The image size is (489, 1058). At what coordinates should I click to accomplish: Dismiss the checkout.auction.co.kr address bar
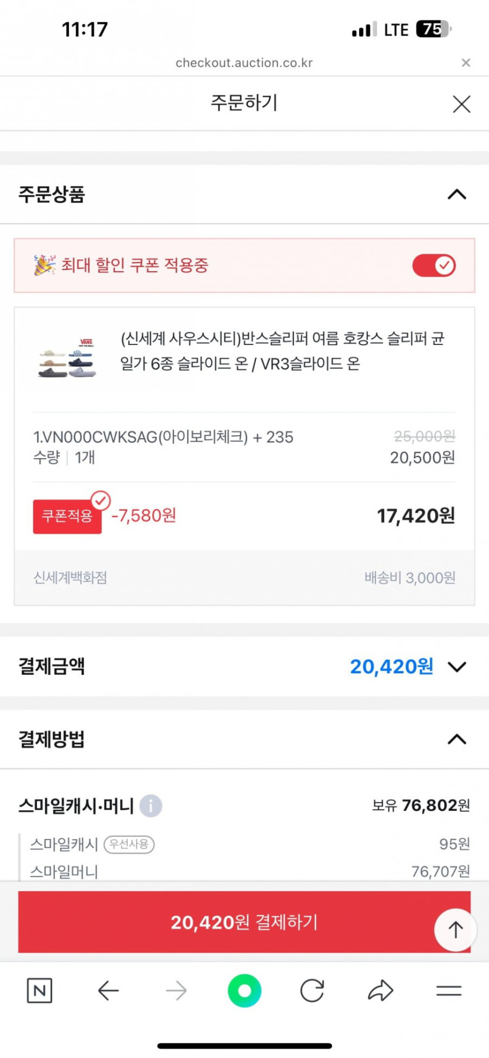click(x=466, y=63)
